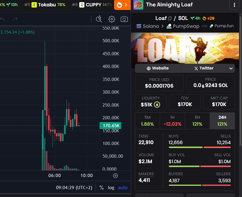Click the SELLS 10,254 count

pos(224,142)
